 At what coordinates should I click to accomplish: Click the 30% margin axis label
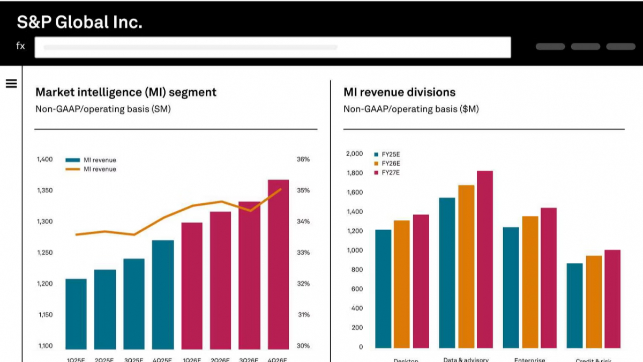tap(303, 346)
